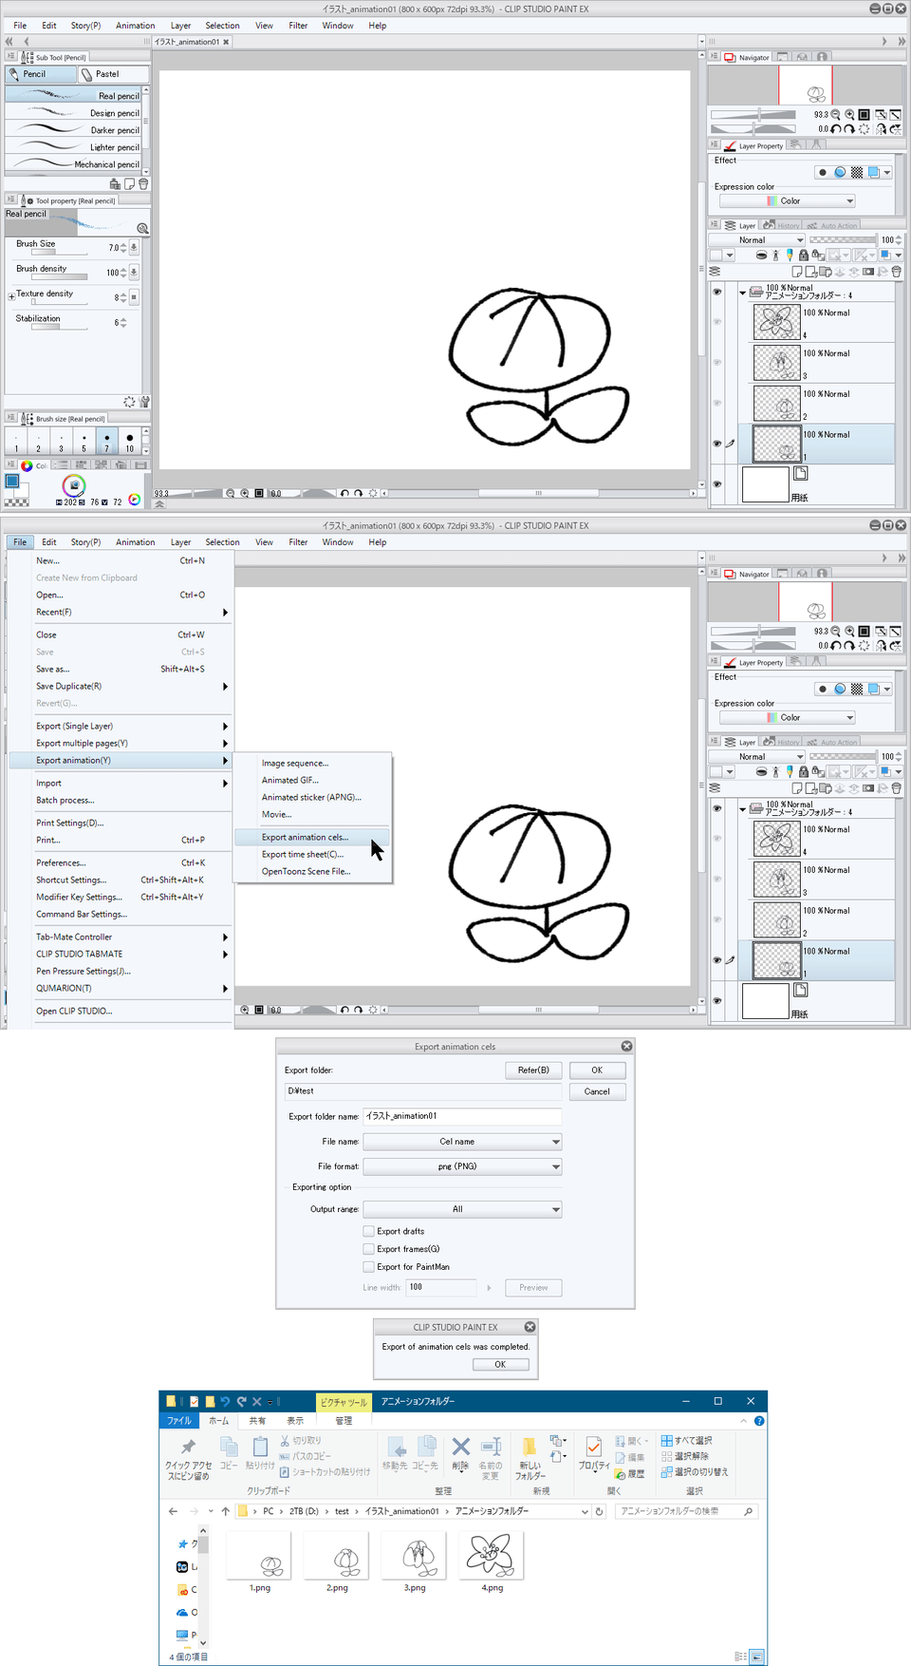Click the refresh icon beside Explorer address bar
Viewport: 911px width, 1666px height.
pos(599,1511)
